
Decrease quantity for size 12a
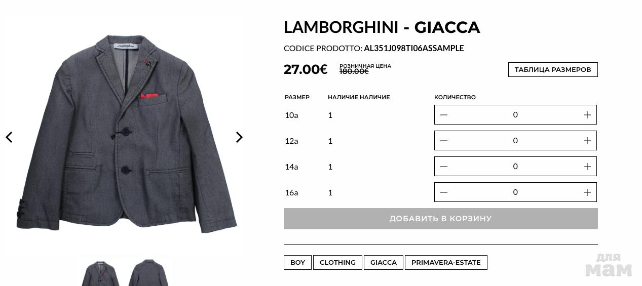tap(444, 141)
